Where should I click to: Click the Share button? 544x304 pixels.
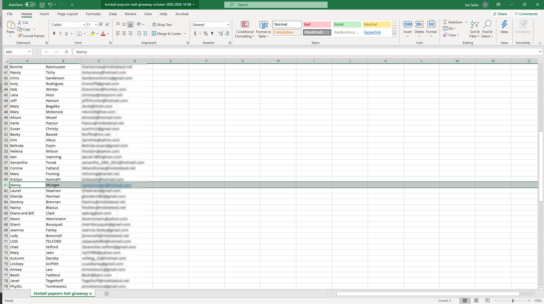500,14
